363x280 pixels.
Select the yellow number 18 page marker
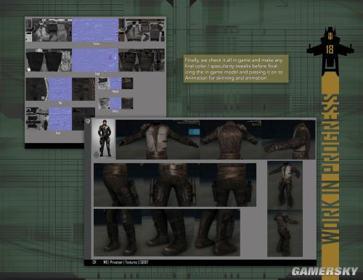(x=330, y=49)
